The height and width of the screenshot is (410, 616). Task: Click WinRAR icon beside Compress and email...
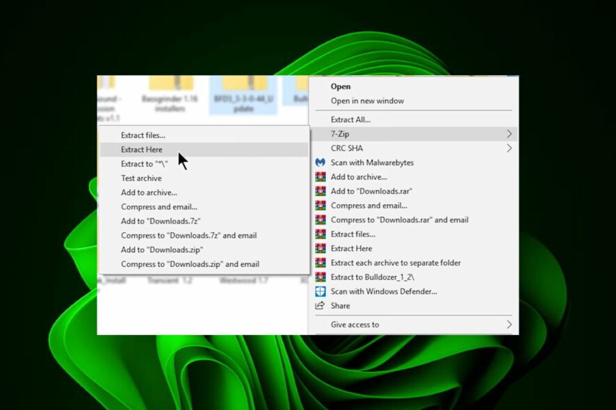(x=321, y=206)
